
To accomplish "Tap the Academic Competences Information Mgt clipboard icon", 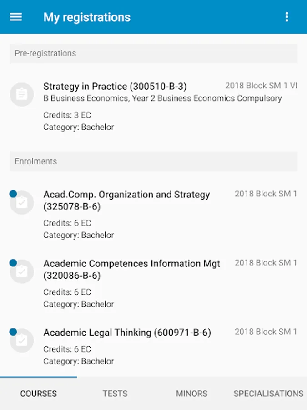I will (22, 272).
